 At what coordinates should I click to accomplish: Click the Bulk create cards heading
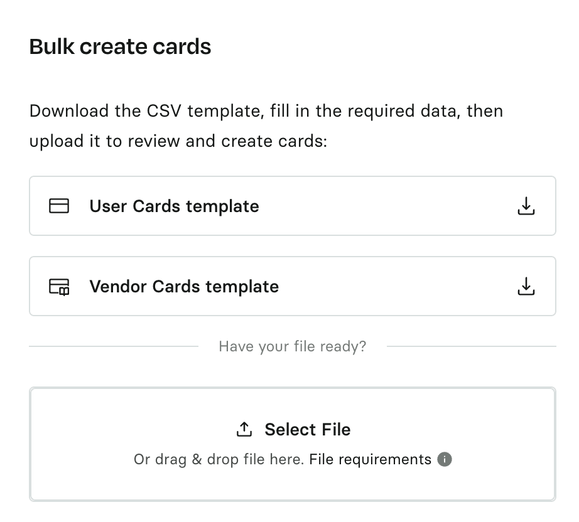pos(120,46)
